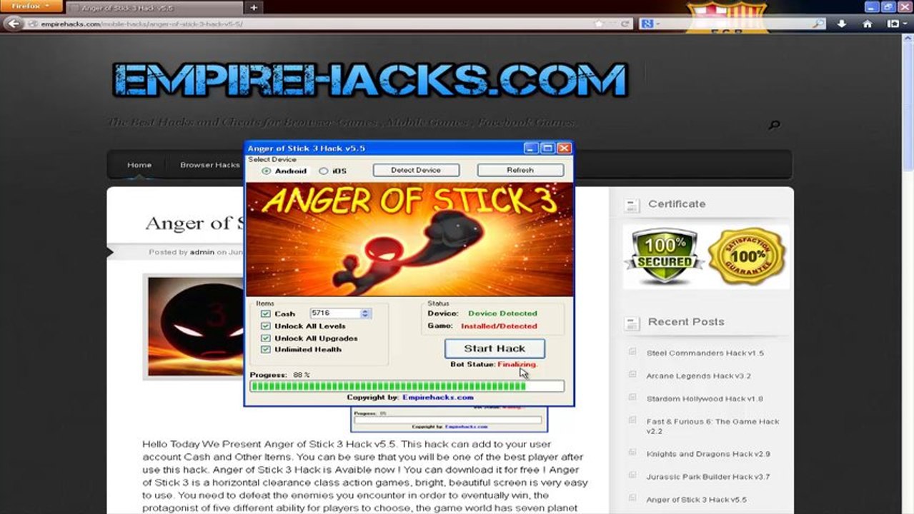This screenshot has height=514, width=914.
Task: Click the Certificate widget icon
Action: (632, 206)
